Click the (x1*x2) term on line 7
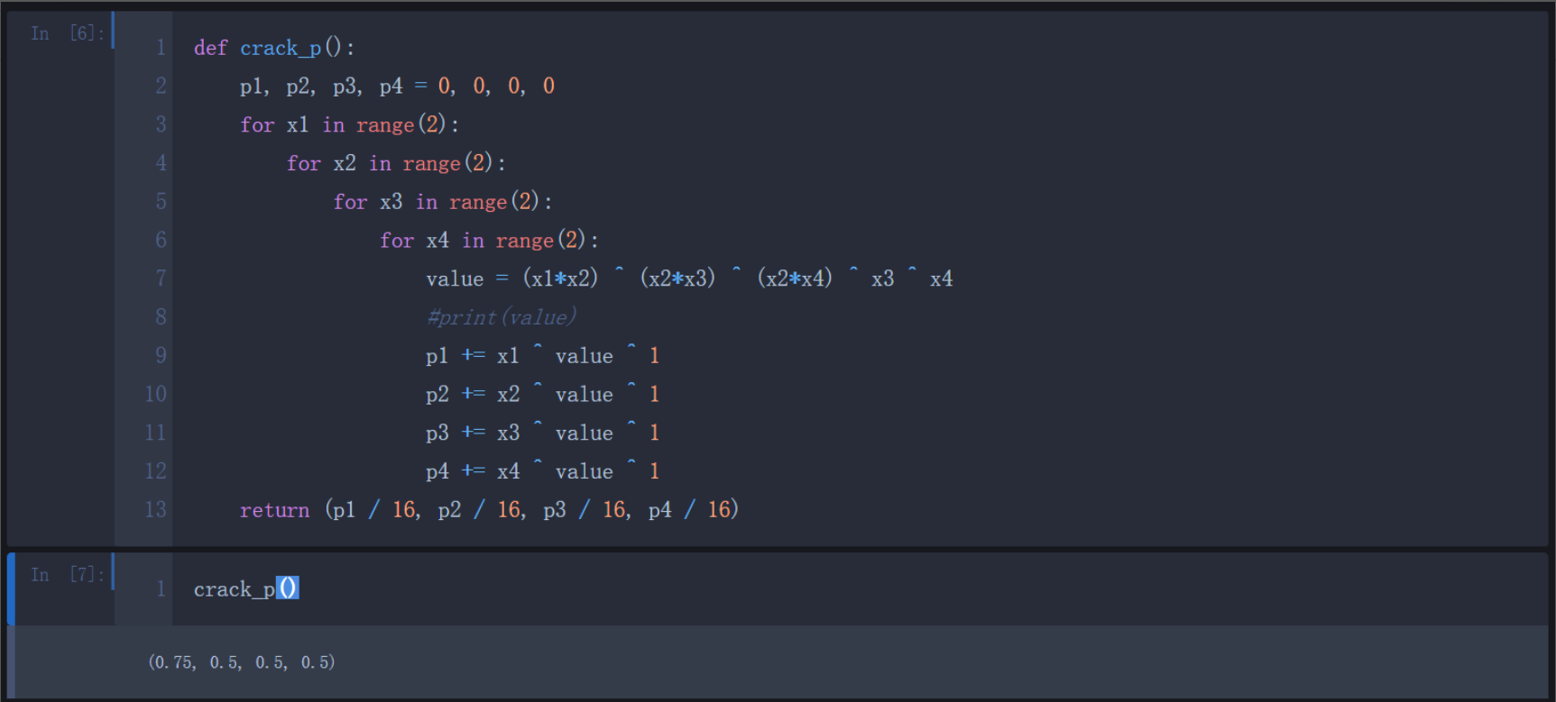Screen dimensions: 1556x702 point(560,278)
